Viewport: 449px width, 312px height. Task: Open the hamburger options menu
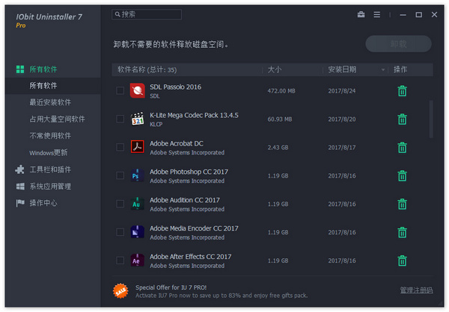[x=377, y=15]
